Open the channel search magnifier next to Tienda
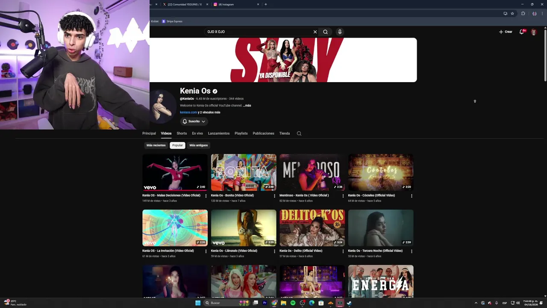547x308 pixels. tap(299, 133)
